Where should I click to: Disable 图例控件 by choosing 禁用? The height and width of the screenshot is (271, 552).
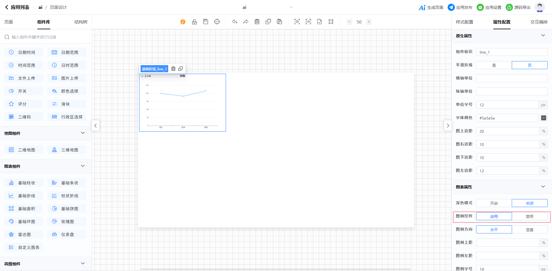(x=530, y=216)
